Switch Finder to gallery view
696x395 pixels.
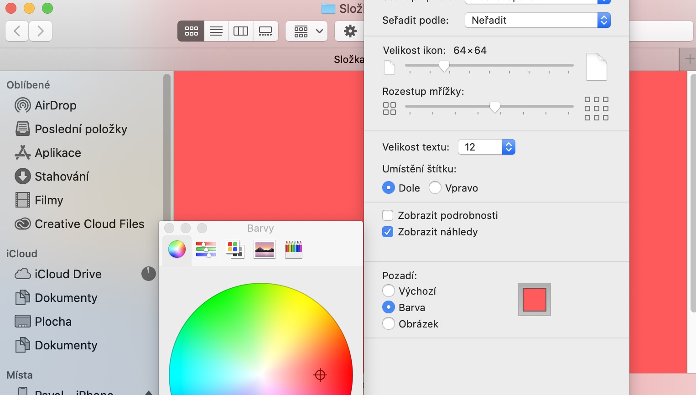tap(265, 31)
